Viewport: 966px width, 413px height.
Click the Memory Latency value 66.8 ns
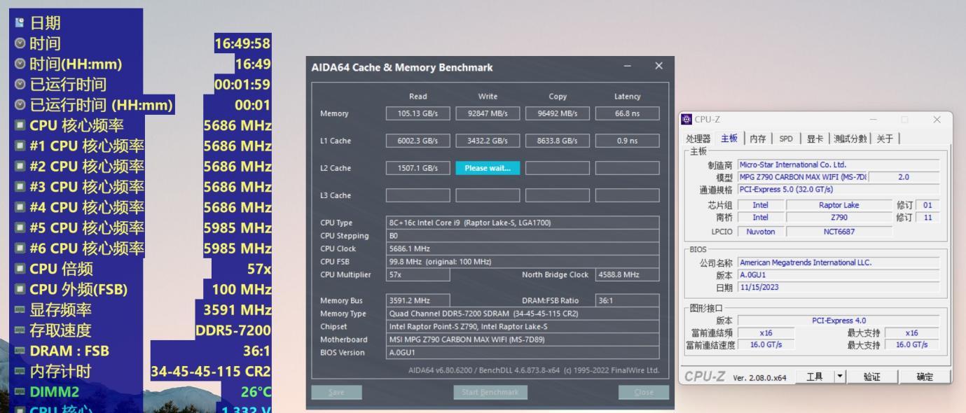coord(627,113)
